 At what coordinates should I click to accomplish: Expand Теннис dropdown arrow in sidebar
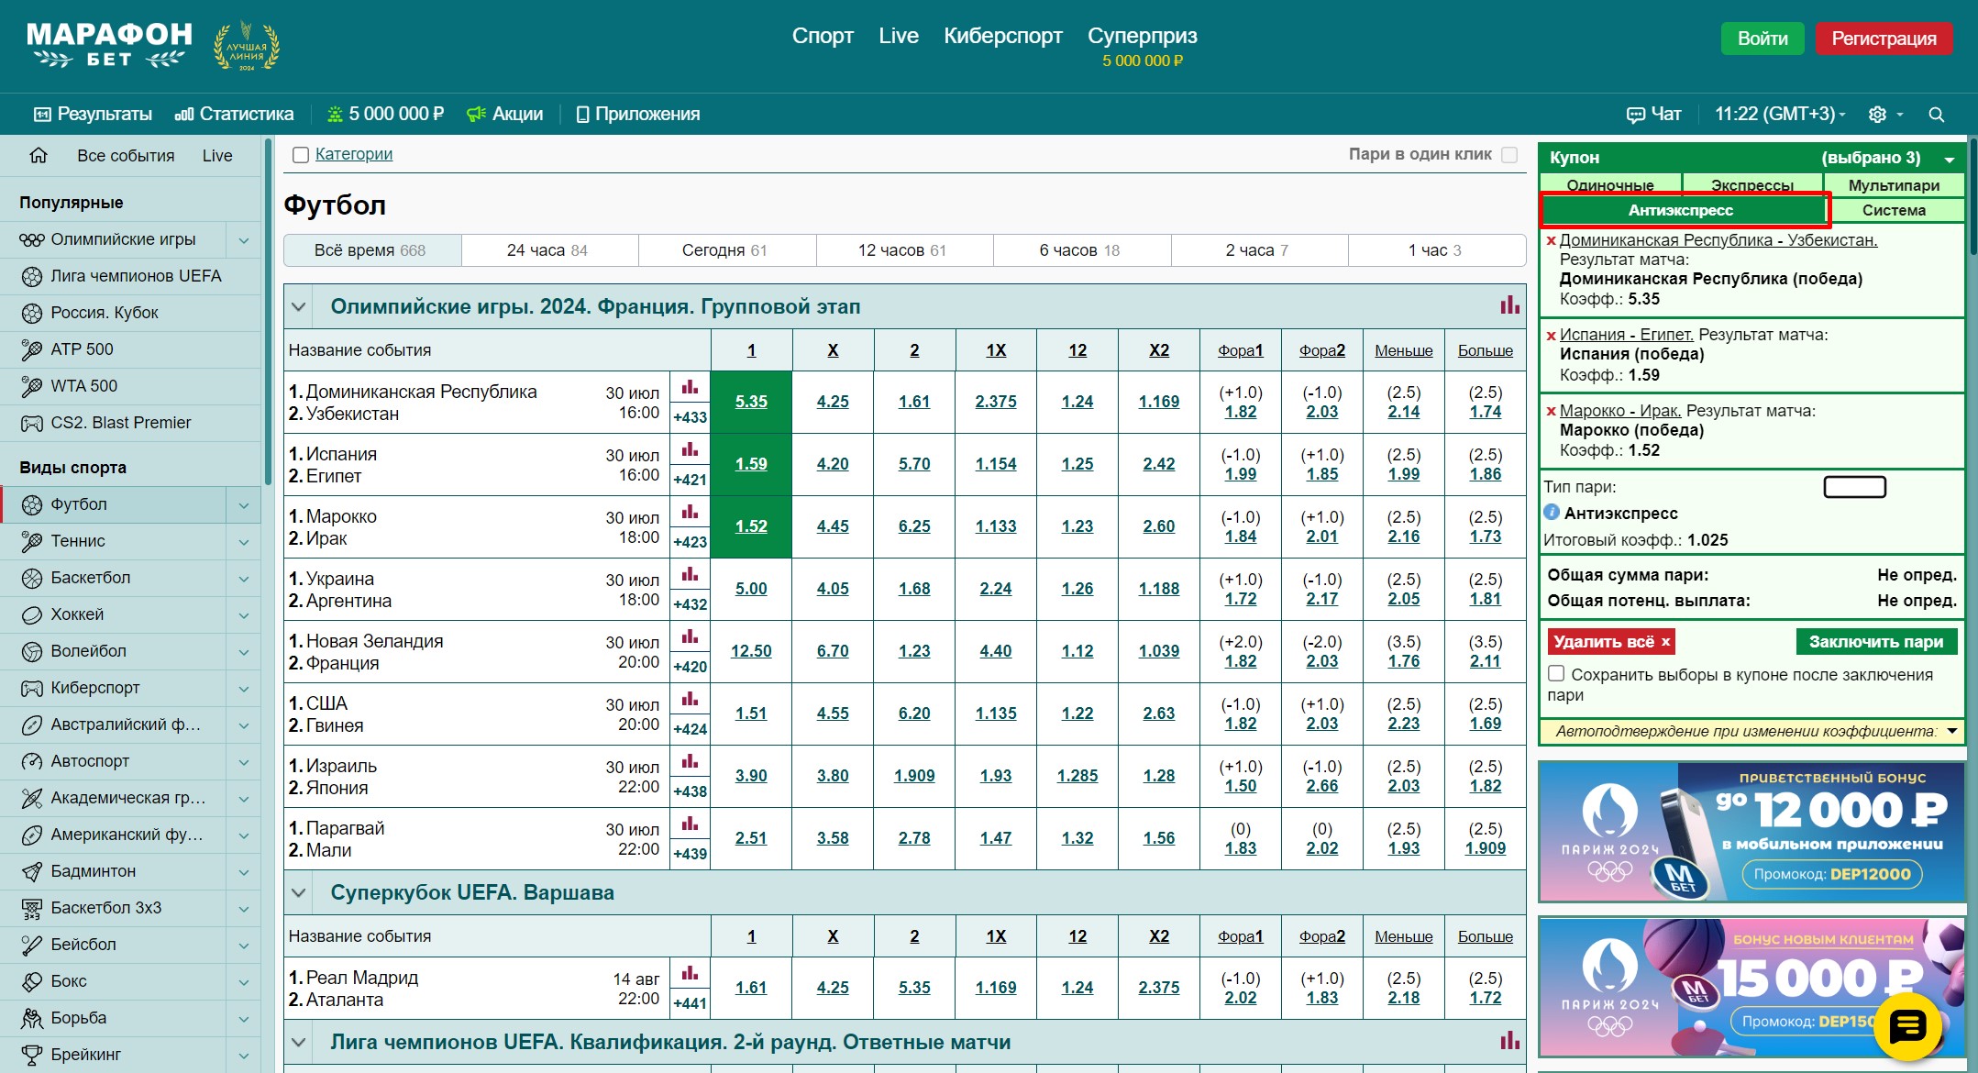244,542
